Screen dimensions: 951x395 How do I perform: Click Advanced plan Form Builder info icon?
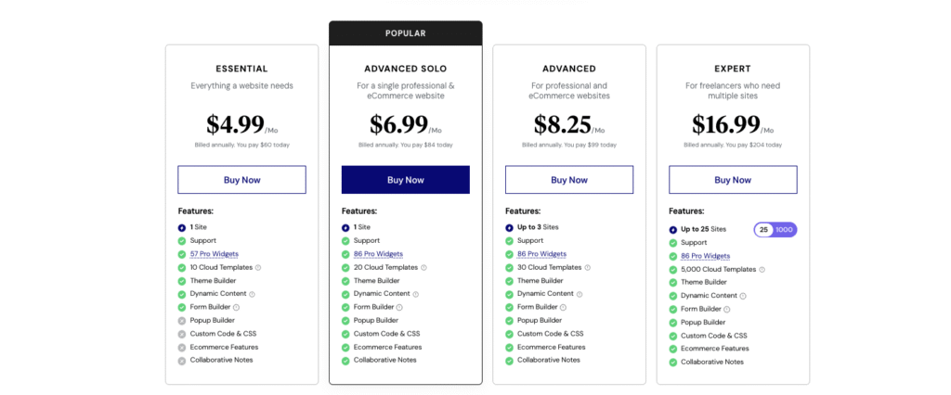point(564,307)
